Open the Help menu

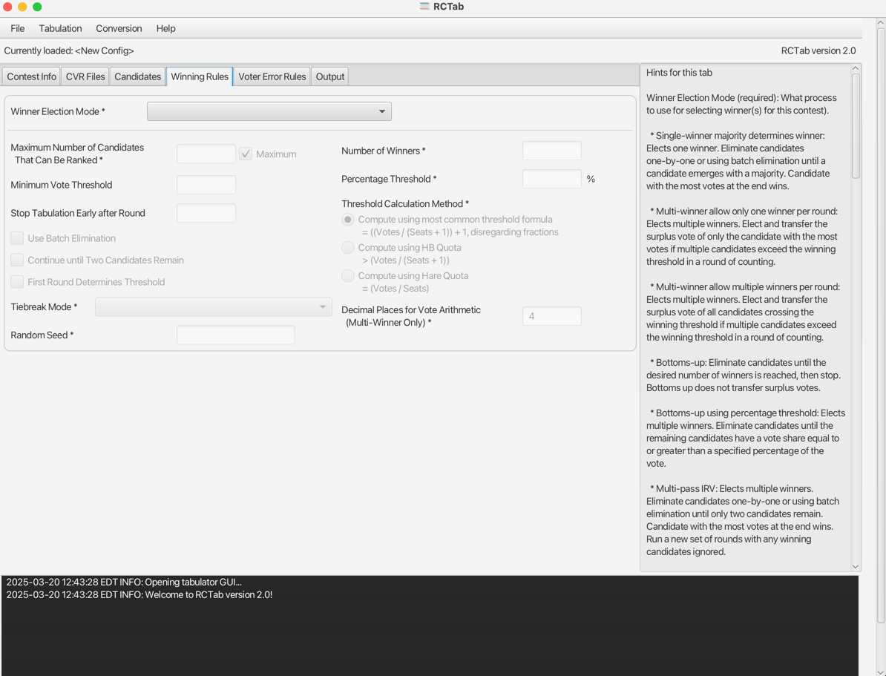pyautogui.click(x=165, y=28)
